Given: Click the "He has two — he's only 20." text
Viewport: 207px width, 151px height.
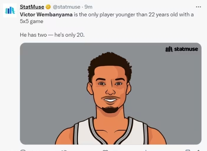Looking at the screenshot, I should [x=52, y=35].
